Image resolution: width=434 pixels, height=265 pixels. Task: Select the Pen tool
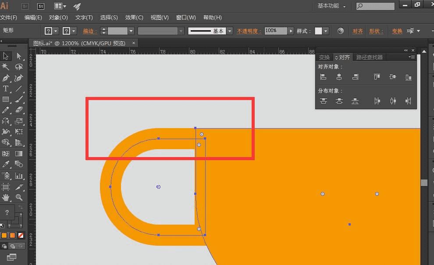click(x=6, y=78)
